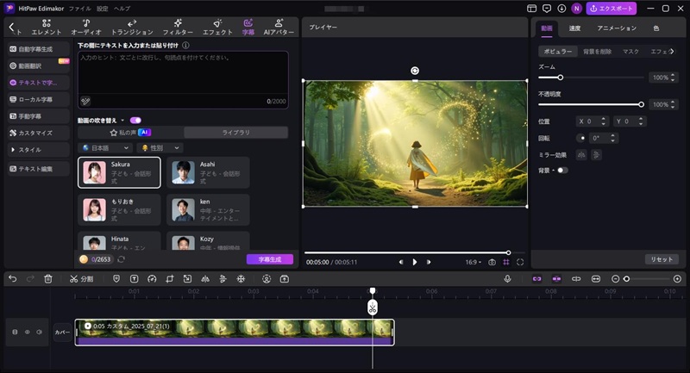Apply horizontal mirror in ミラー効果 row
The height and width of the screenshot is (373, 690).
(581, 155)
